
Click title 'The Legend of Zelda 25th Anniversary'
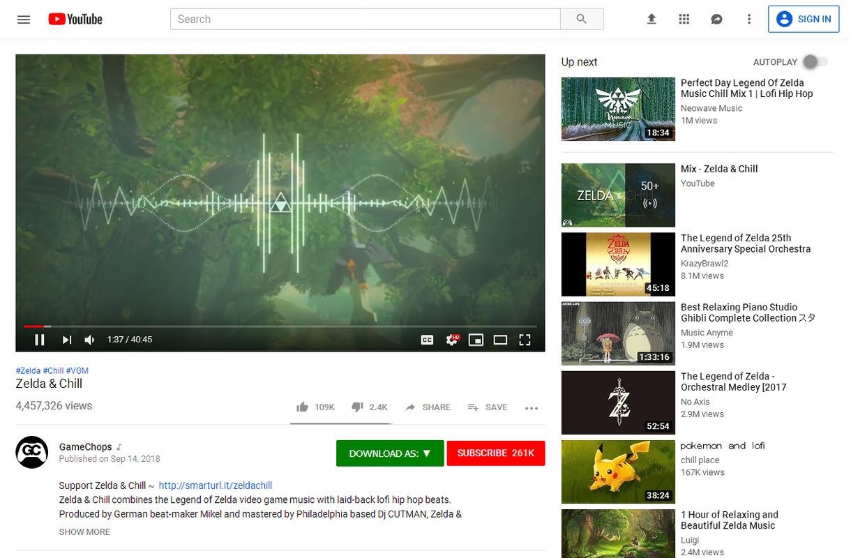click(x=746, y=243)
